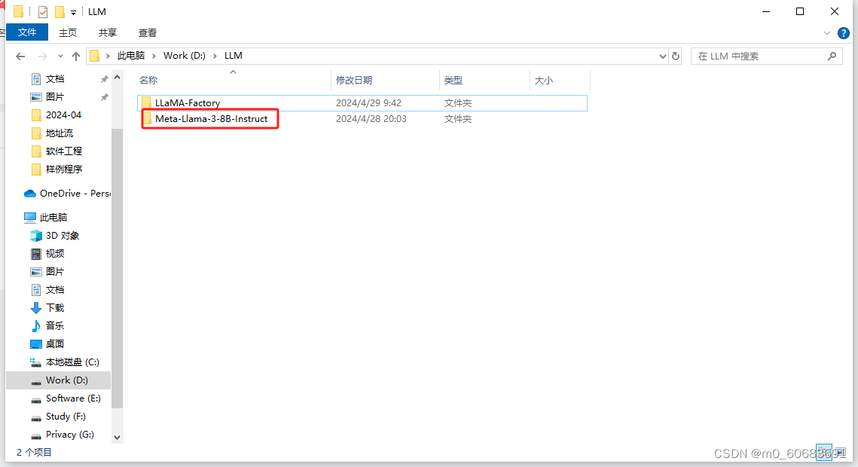Click 此电脑 in the address breadcrumb

(x=131, y=56)
